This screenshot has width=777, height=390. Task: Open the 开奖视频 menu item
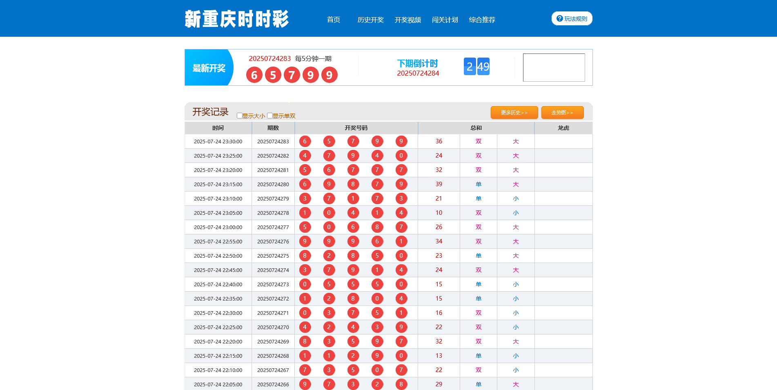click(x=408, y=20)
